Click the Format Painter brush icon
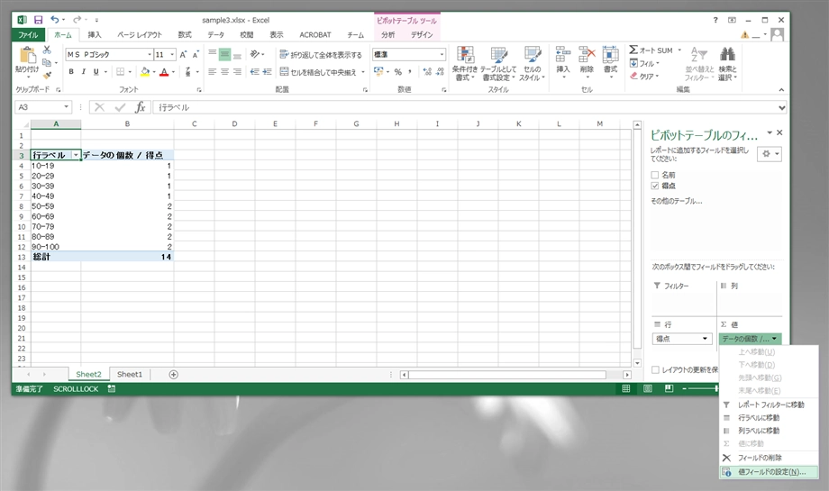This screenshot has height=491, width=829. click(x=47, y=75)
